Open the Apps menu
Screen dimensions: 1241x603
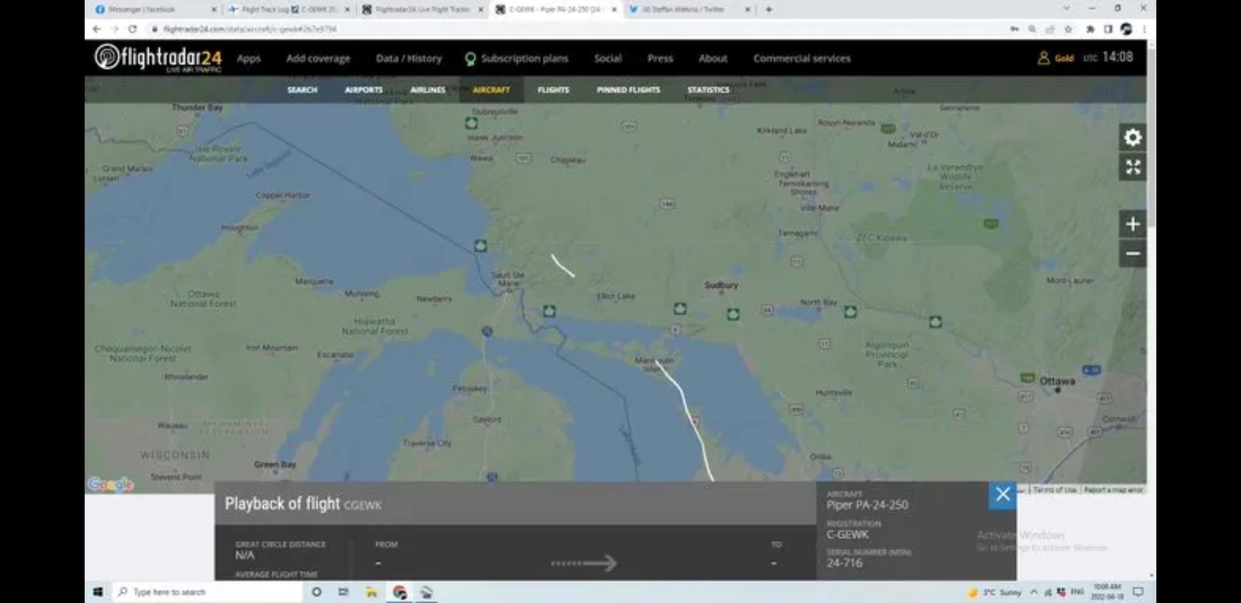(x=249, y=59)
